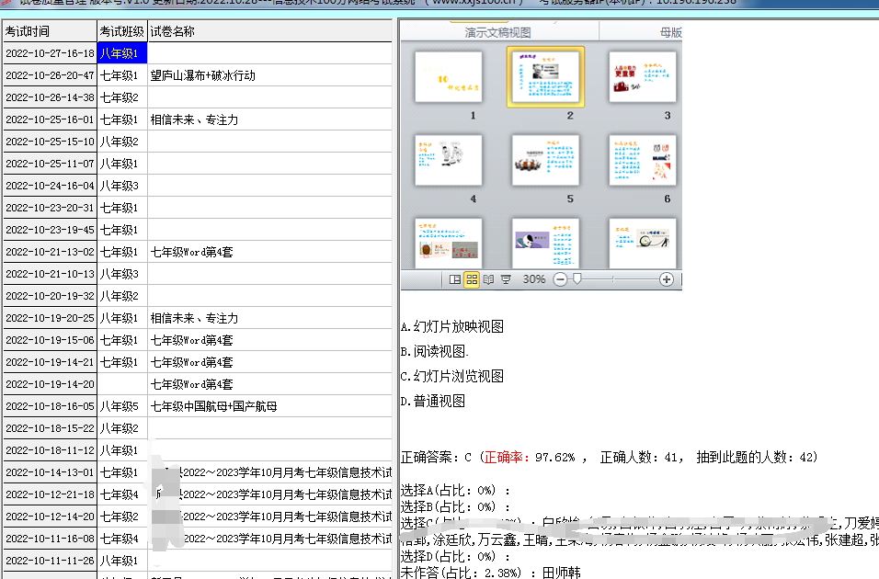Click the zoom in plus button
Viewport: 879px width, 579px height.
pos(666,279)
